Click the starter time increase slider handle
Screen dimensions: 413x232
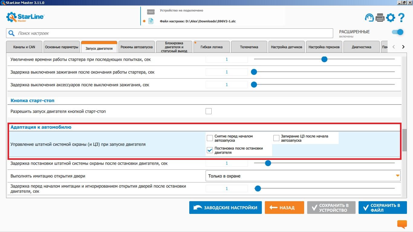(x=324, y=59)
